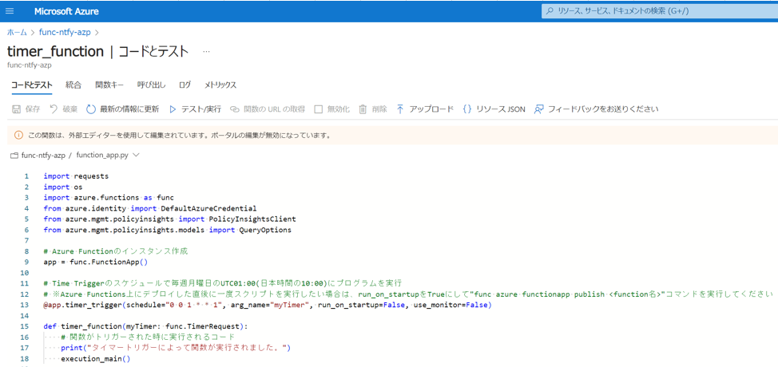
Task: Click the feedback person icon
Action: [539, 109]
